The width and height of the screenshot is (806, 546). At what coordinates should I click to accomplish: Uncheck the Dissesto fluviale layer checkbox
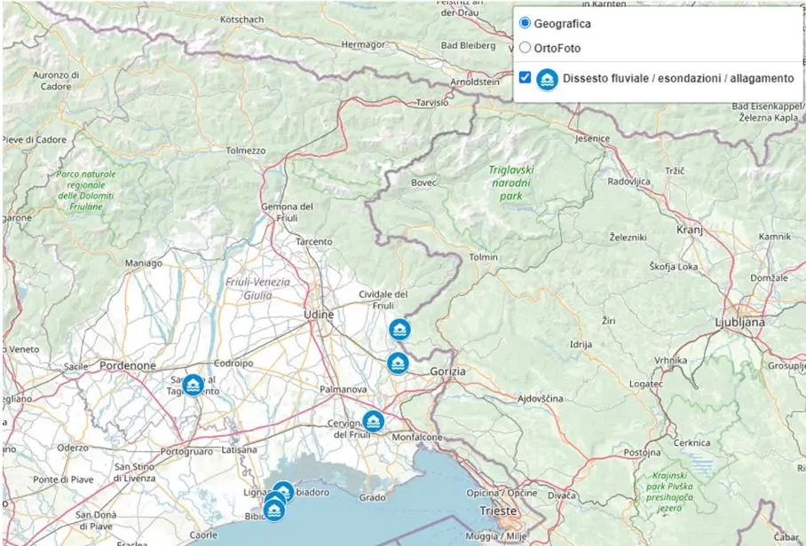click(x=525, y=78)
